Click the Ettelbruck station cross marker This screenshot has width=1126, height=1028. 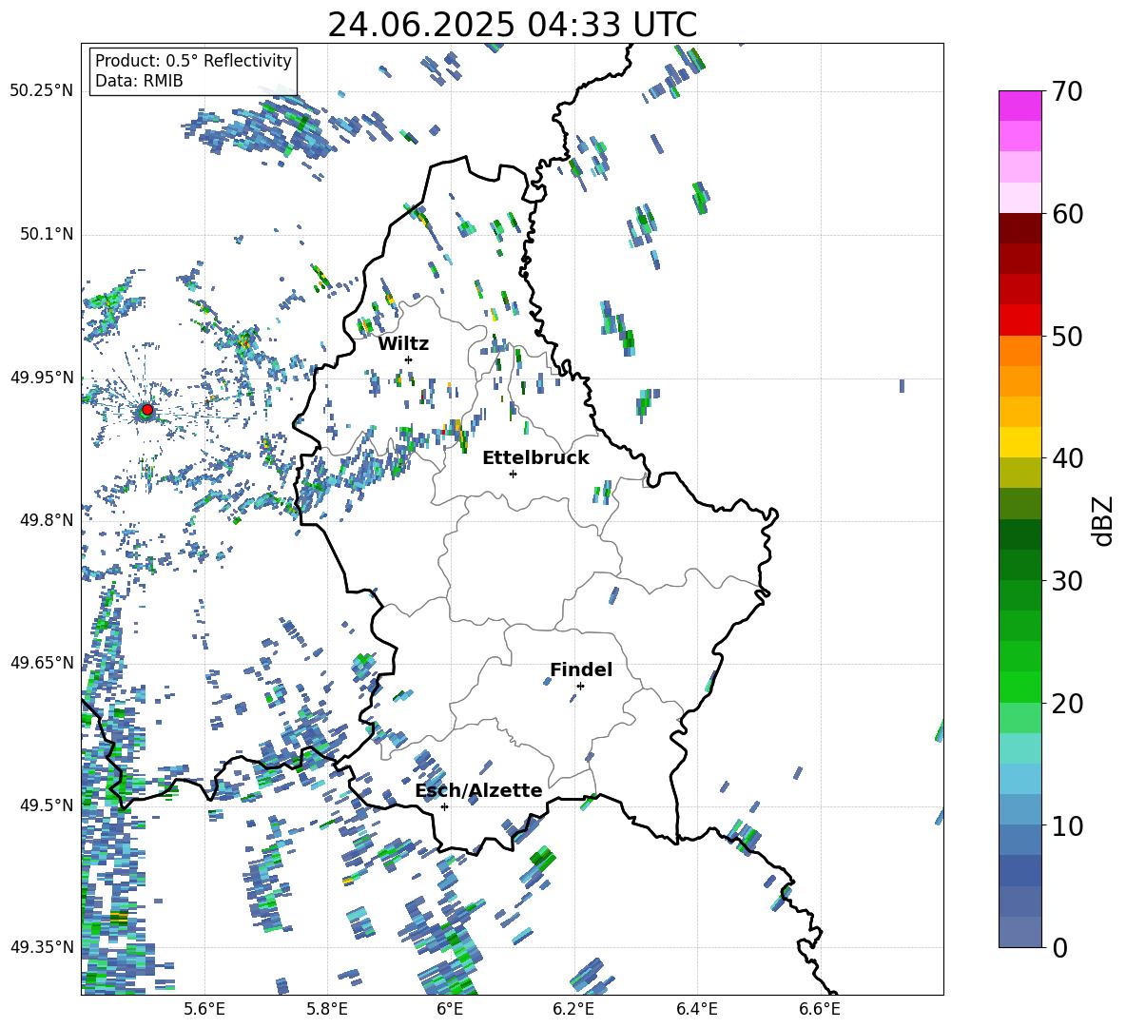coord(513,474)
